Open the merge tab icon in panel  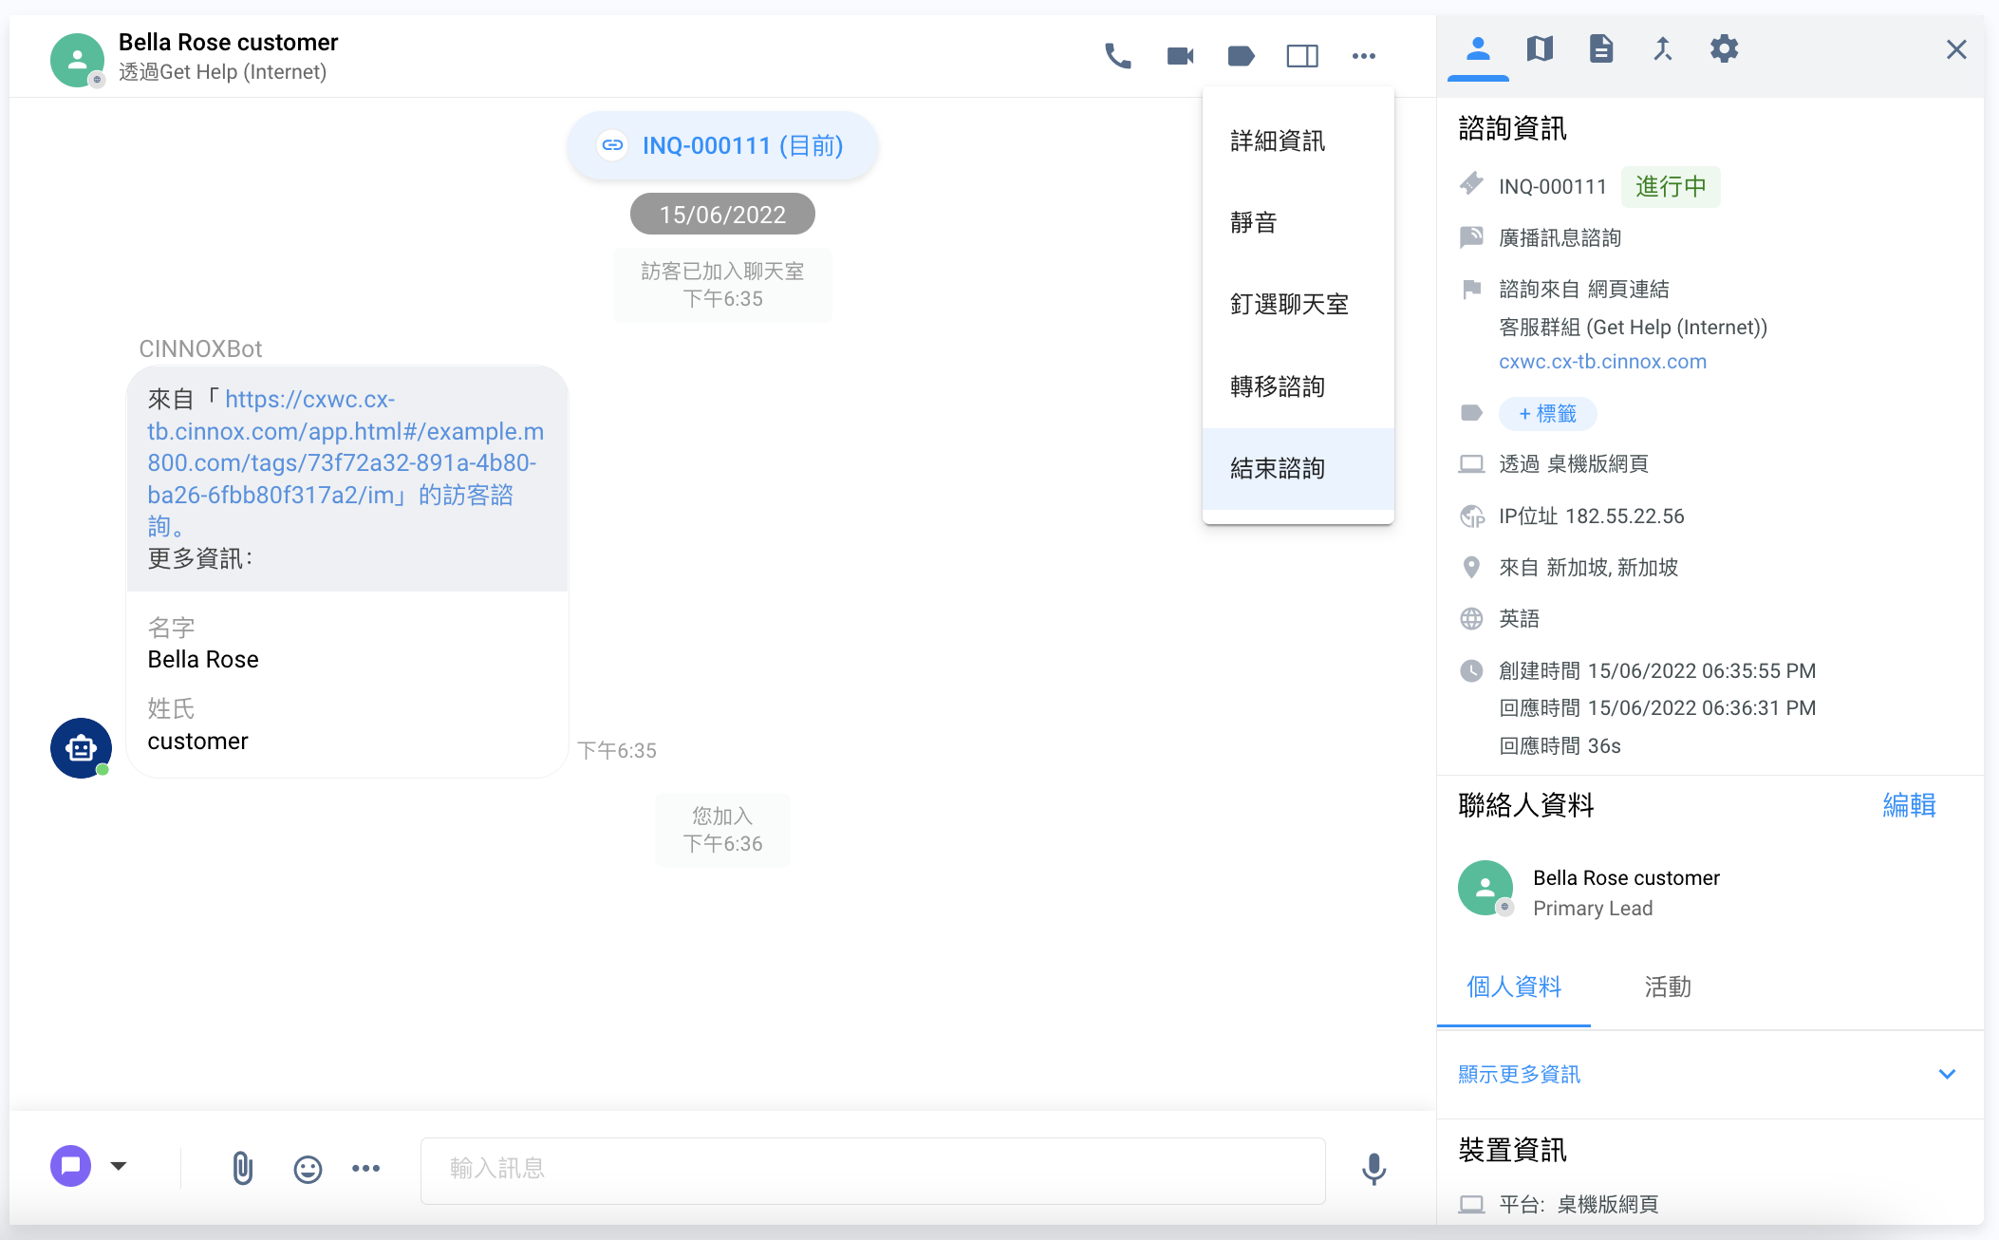pos(1662,48)
